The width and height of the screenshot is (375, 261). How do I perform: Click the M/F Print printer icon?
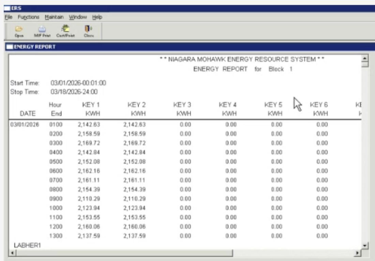pyautogui.click(x=42, y=29)
